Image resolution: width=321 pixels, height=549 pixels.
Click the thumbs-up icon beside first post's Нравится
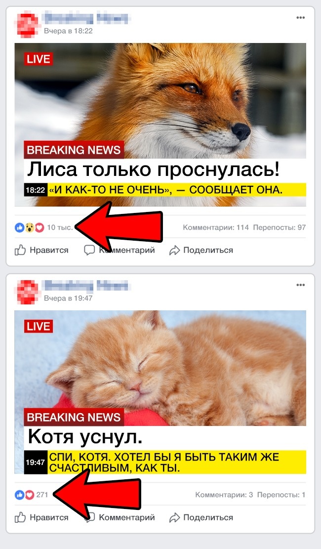pos(20,250)
